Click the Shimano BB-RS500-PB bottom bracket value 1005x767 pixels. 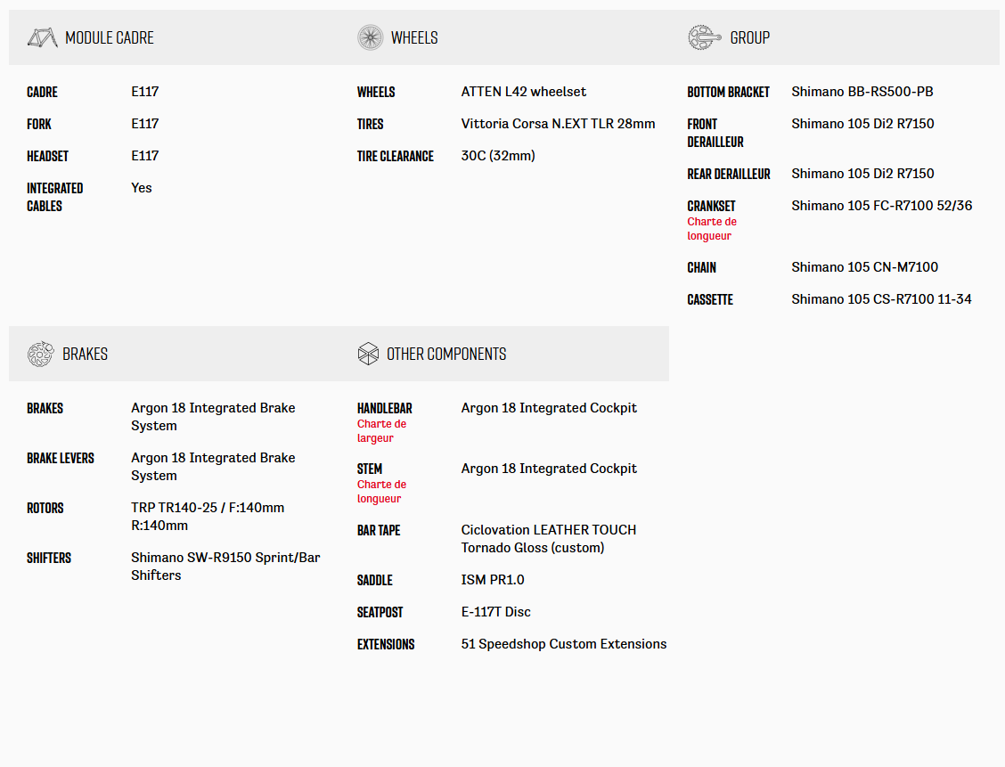click(x=862, y=92)
